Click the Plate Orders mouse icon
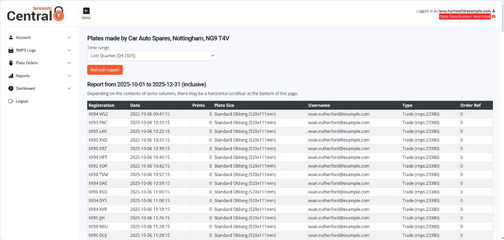The image size is (504, 240). (x=11, y=63)
